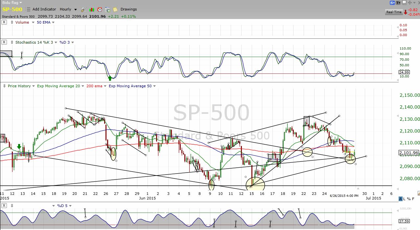Screen dimensions: 420x230
Task: Open the 200 ema dropdown arrow
Action: 105,86
